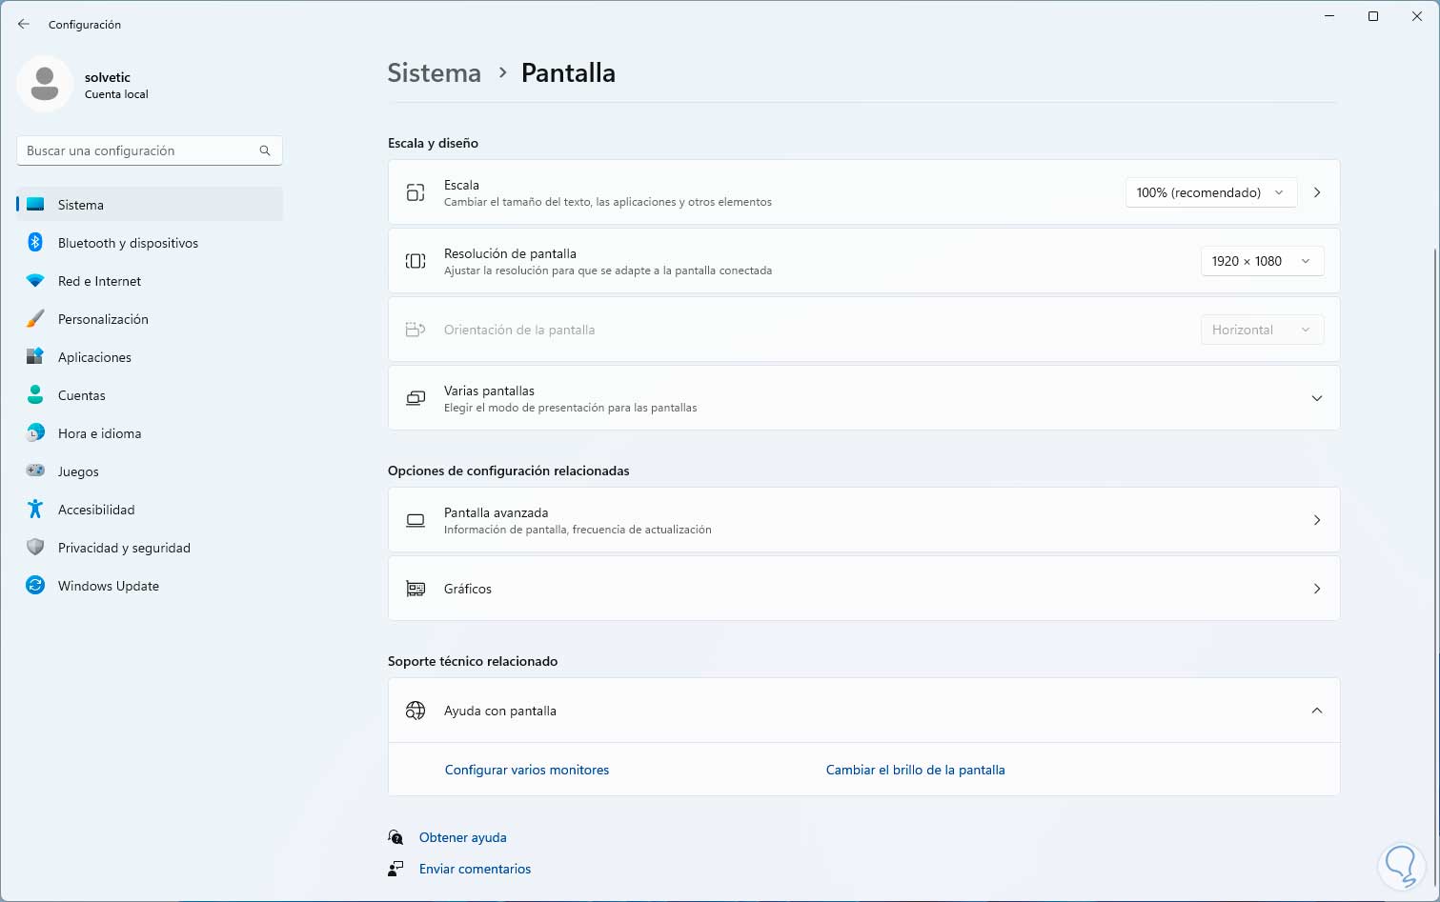Click the Windows Update sync icon
Image resolution: width=1440 pixels, height=902 pixels.
click(x=35, y=586)
